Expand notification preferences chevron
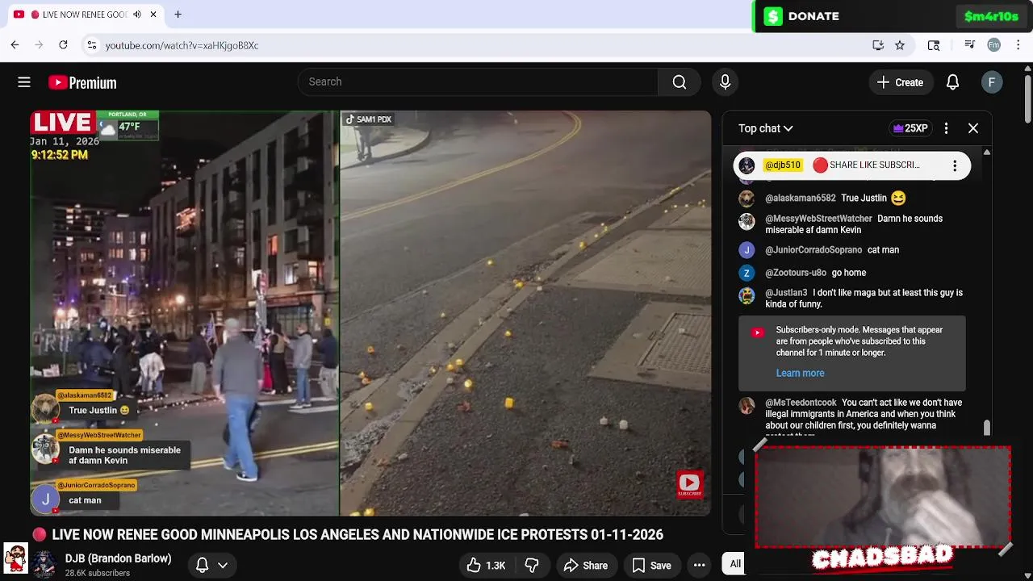 click(223, 566)
